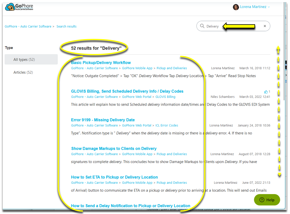The height and width of the screenshot is (214, 290).
Task: Click Pickup and Deliveries under How to Set ETA
Action: point(172,183)
